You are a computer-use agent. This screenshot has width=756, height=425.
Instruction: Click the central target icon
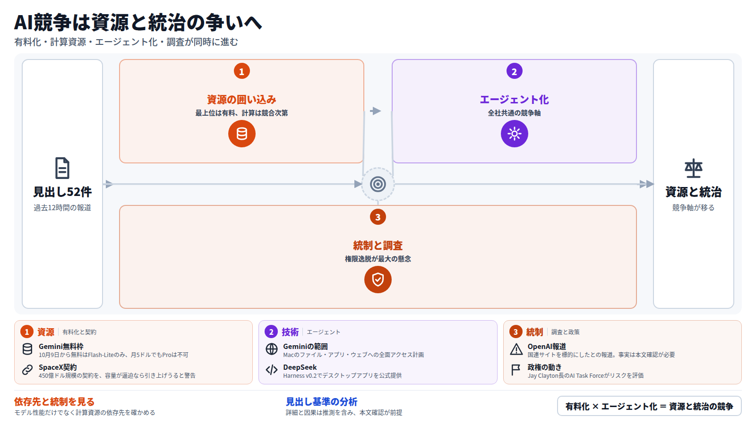378,184
